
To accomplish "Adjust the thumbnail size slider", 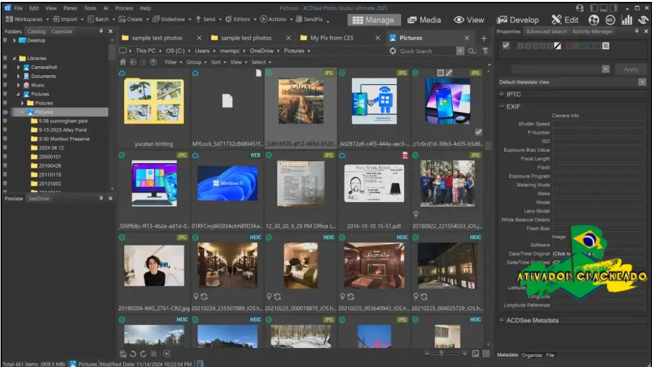I will 441,353.
